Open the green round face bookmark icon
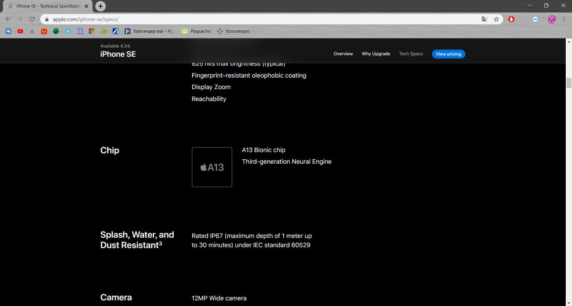Screen dimensions: 572x306 (56, 31)
